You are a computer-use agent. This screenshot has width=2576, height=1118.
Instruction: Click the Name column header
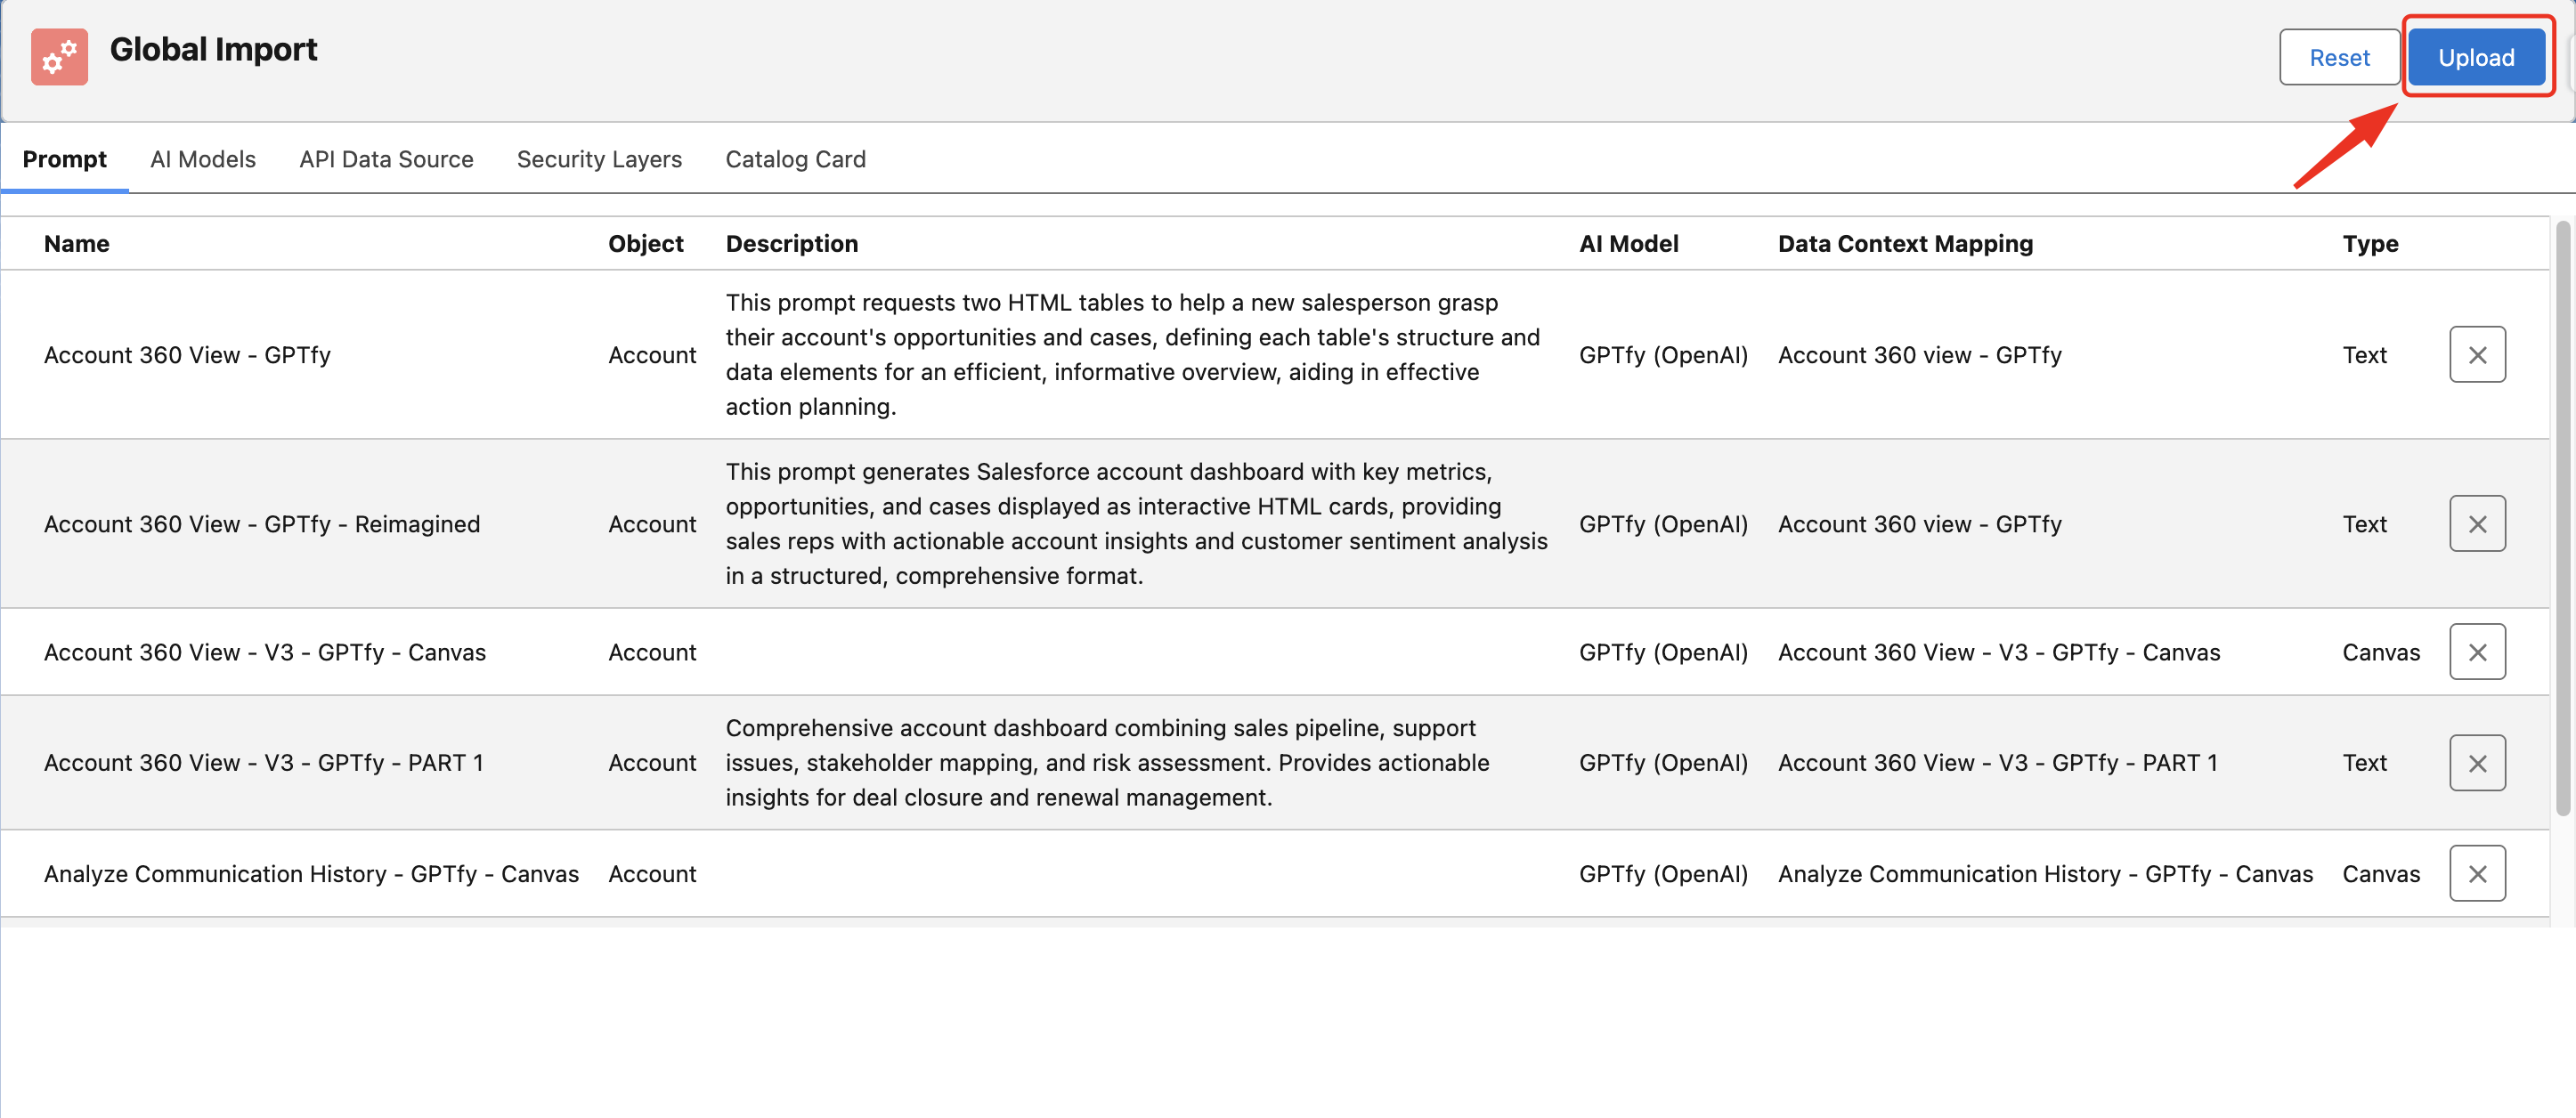(x=77, y=244)
